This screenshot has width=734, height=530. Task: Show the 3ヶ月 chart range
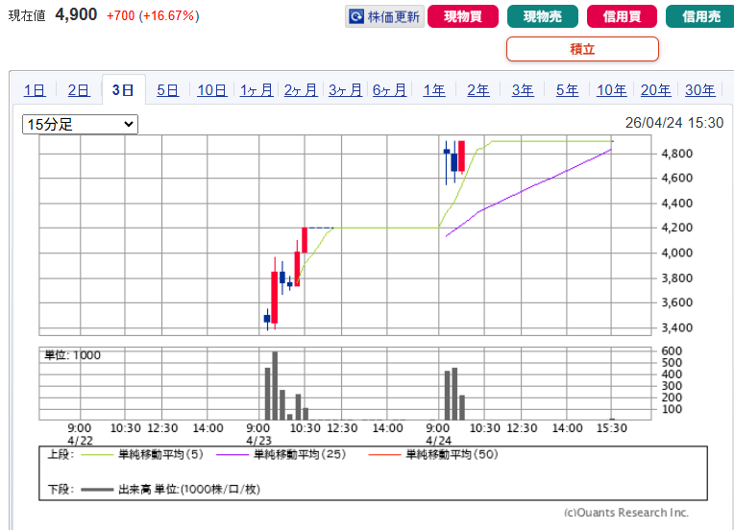[345, 90]
